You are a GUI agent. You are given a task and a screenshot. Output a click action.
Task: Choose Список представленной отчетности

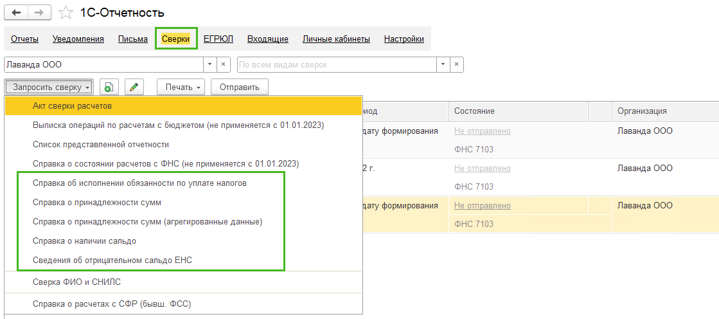pyautogui.click(x=183, y=145)
